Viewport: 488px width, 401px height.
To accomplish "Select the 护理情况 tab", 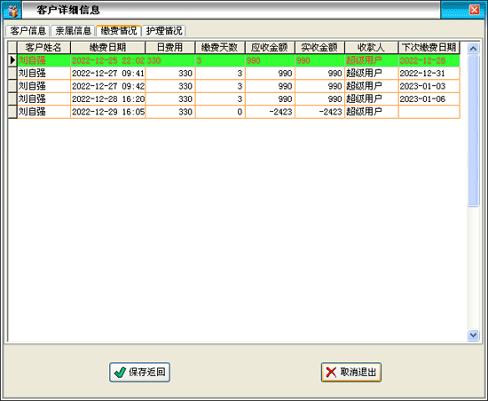I will click(164, 31).
